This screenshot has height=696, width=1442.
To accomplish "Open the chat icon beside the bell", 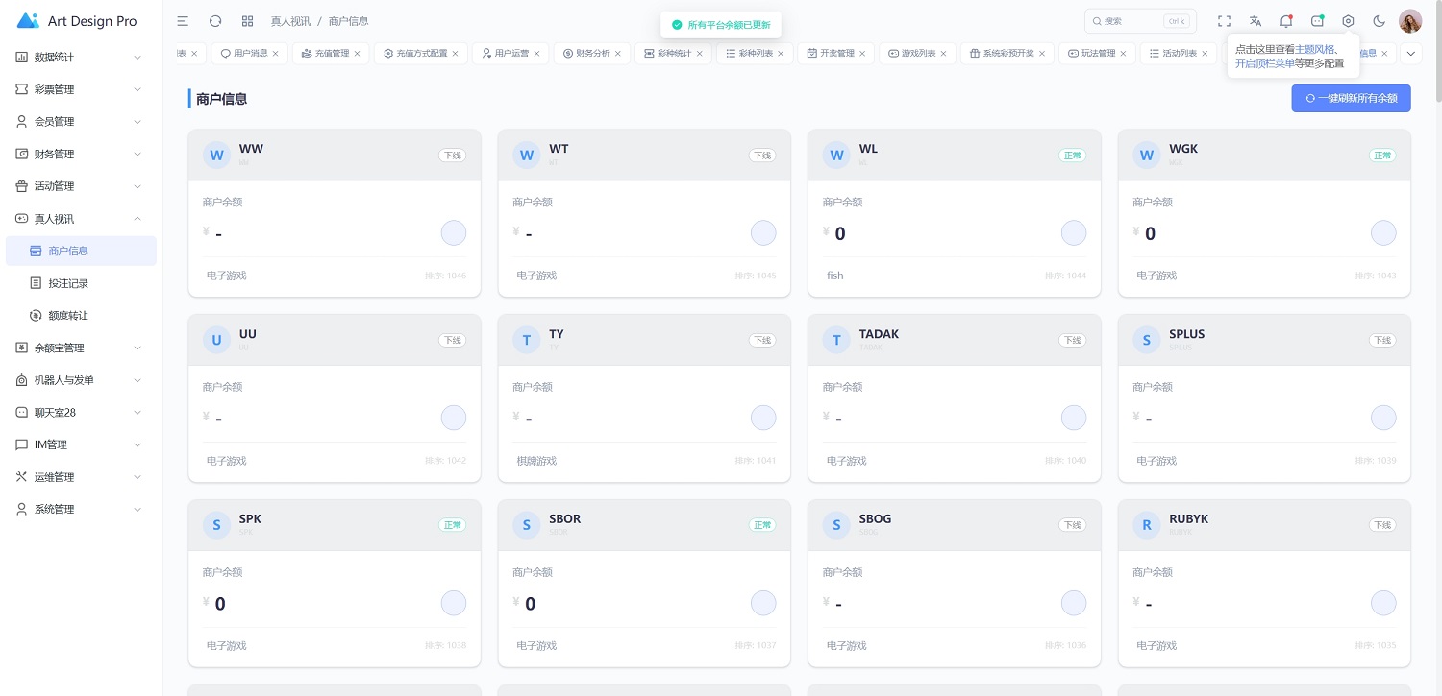I will point(1317,21).
